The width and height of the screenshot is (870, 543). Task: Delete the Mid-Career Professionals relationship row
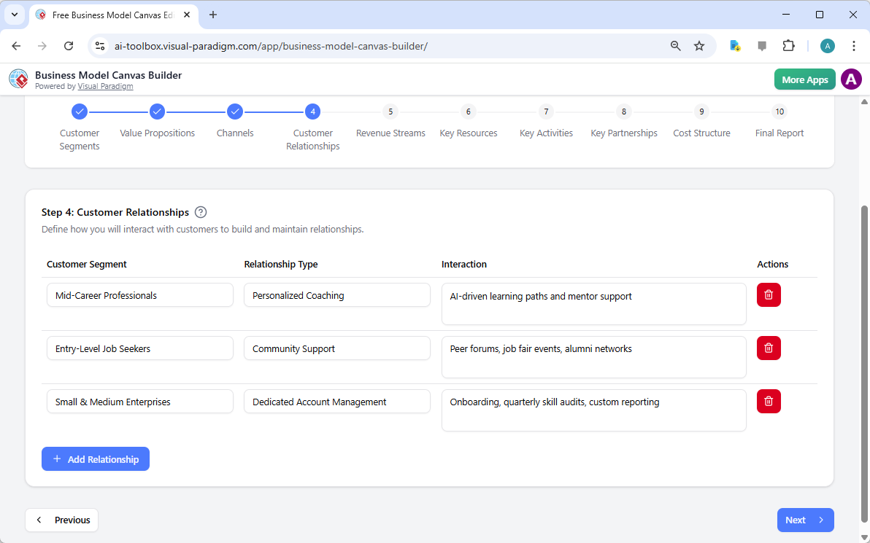click(768, 294)
